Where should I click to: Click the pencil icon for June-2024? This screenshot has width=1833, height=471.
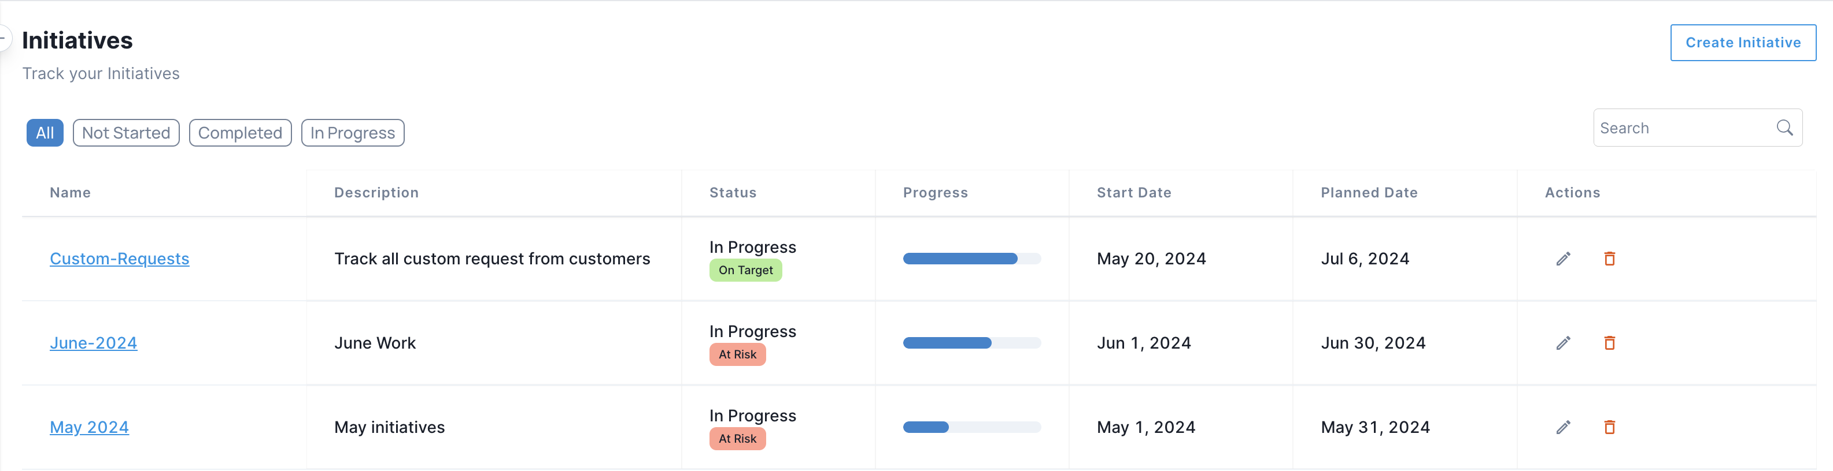[x=1562, y=343]
